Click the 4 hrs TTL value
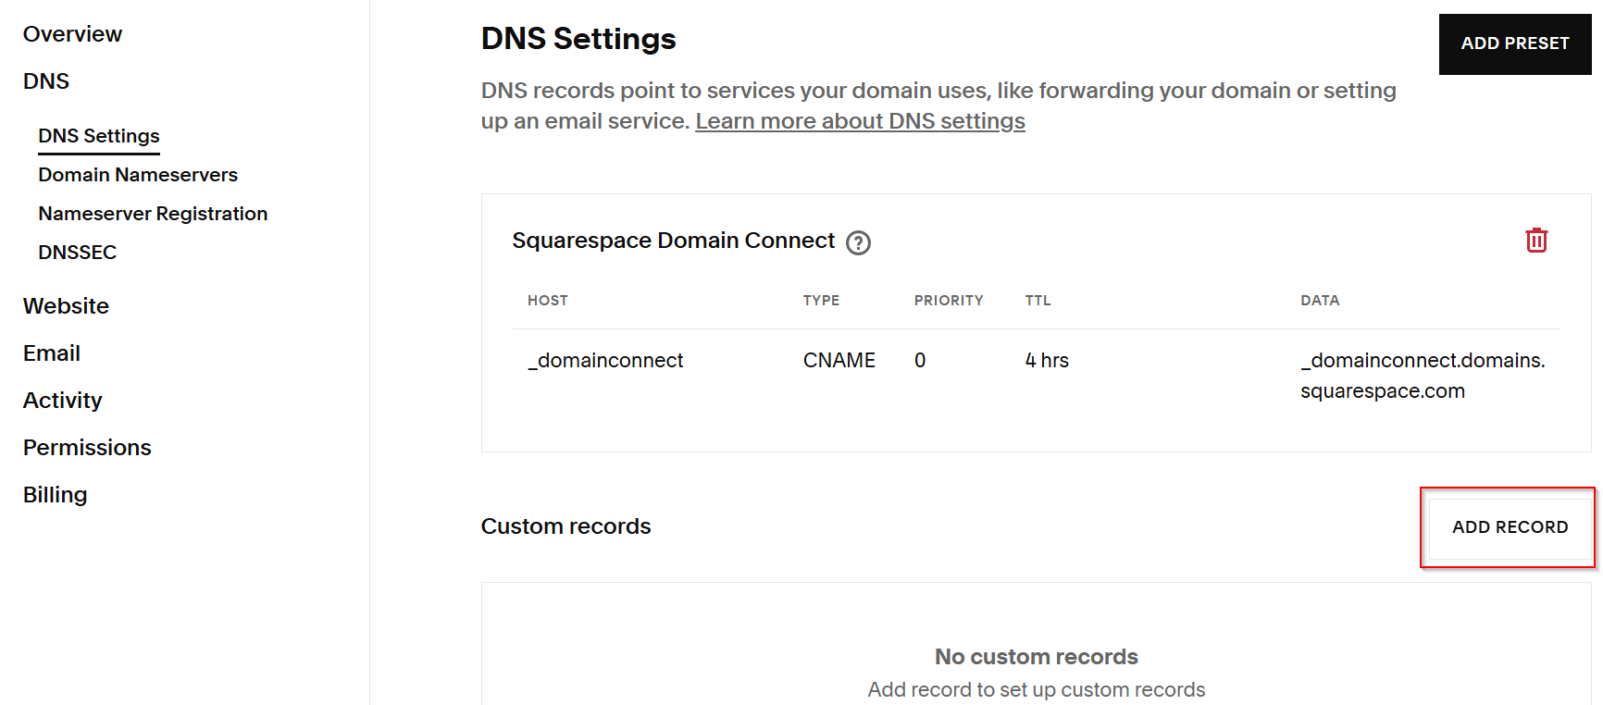This screenshot has width=1603, height=705. click(1047, 361)
